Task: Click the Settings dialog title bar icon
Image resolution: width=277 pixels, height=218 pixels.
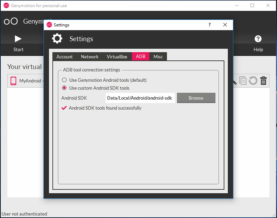Action: tap(49, 25)
